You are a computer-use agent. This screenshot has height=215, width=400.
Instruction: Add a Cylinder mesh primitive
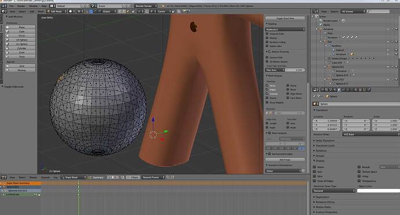20,48
